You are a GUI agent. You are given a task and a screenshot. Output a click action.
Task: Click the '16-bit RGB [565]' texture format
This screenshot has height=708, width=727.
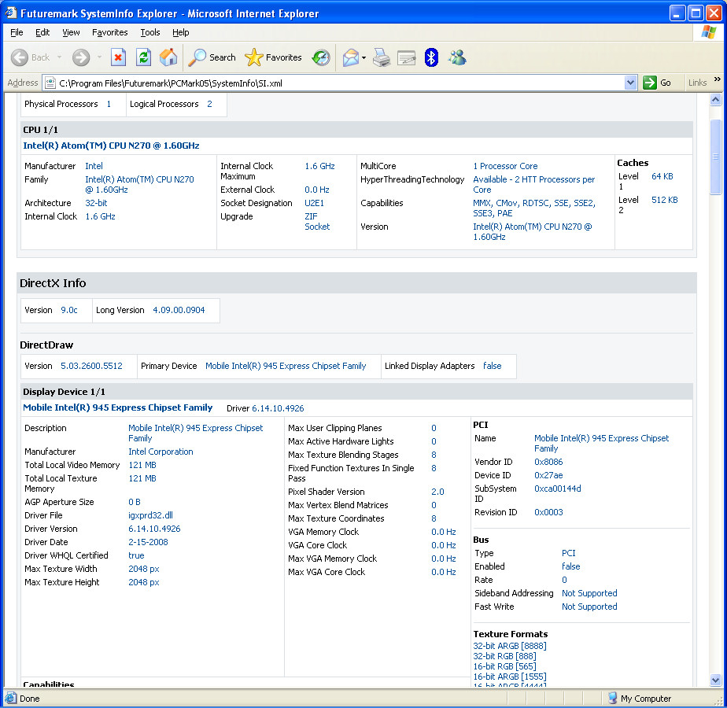pyautogui.click(x=504, y=667)
